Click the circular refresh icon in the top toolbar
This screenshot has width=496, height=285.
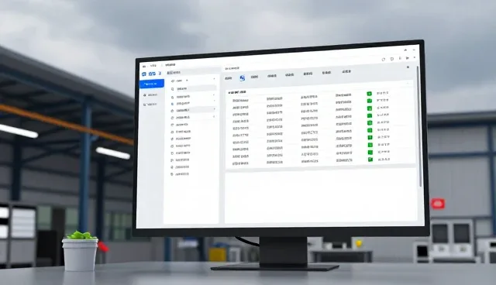(384, 60)
